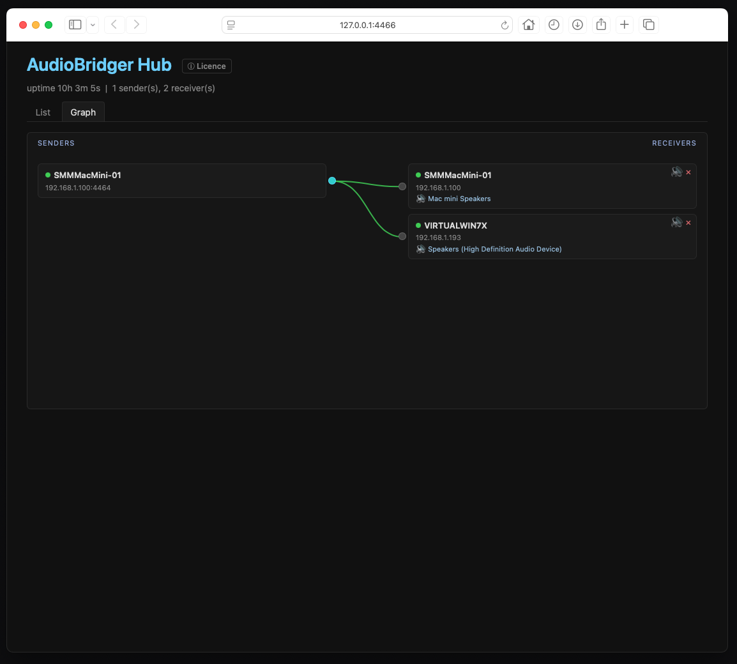This screenshot has height=664, width=737.
Task: Click the SMMMacMini-01 receiver input node
Action: 402,186
